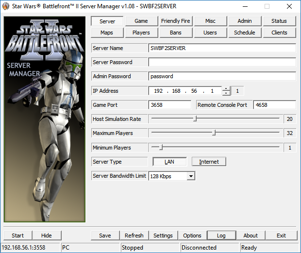Click the Remote Console Port field 4658
Viewport: 301px width, 253px height.
coord(274,105)
